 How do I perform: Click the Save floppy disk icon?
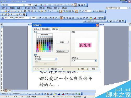click(9, 11)
